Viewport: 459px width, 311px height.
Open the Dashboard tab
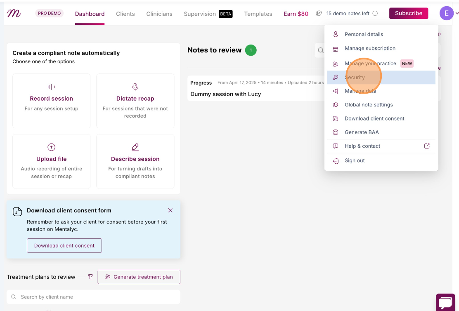tap(90, 14)
